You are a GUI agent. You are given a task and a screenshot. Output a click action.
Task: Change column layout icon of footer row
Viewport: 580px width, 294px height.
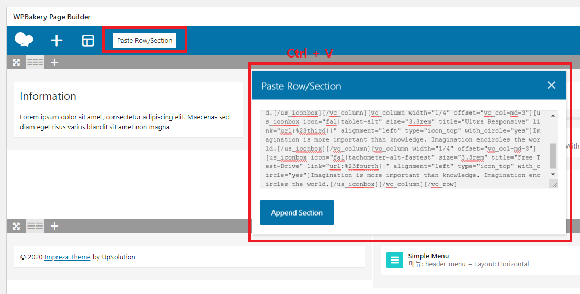click(x=35, y=226)
